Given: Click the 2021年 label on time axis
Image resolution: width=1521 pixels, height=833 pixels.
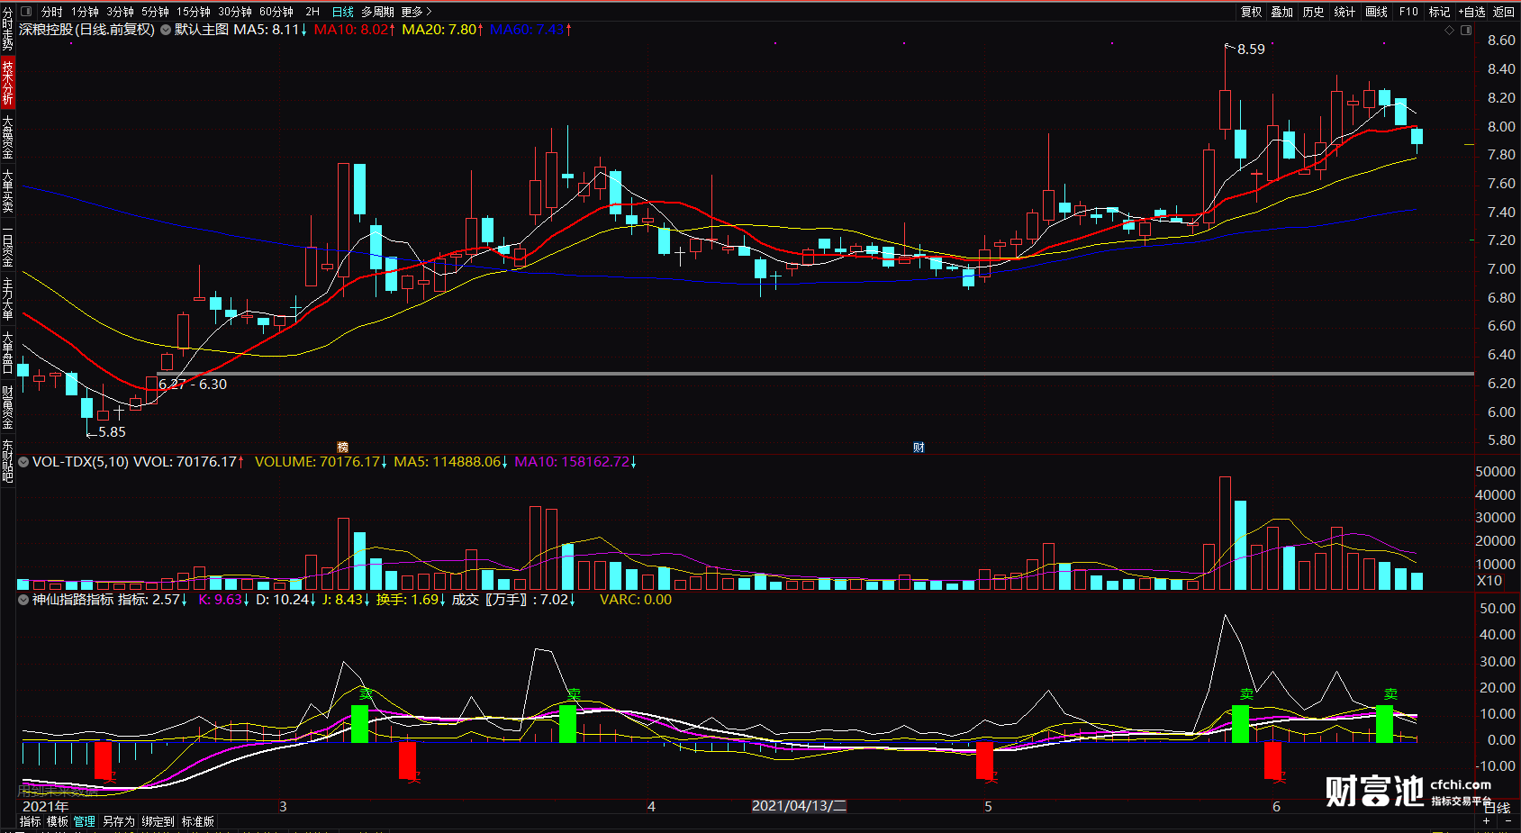Looking at the screenshot, I should click(45, 806).
